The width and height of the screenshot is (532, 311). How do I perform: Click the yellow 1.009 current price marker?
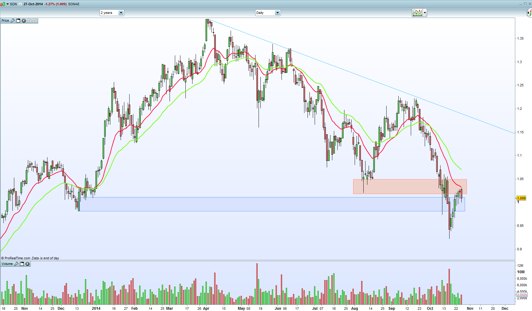521,198
